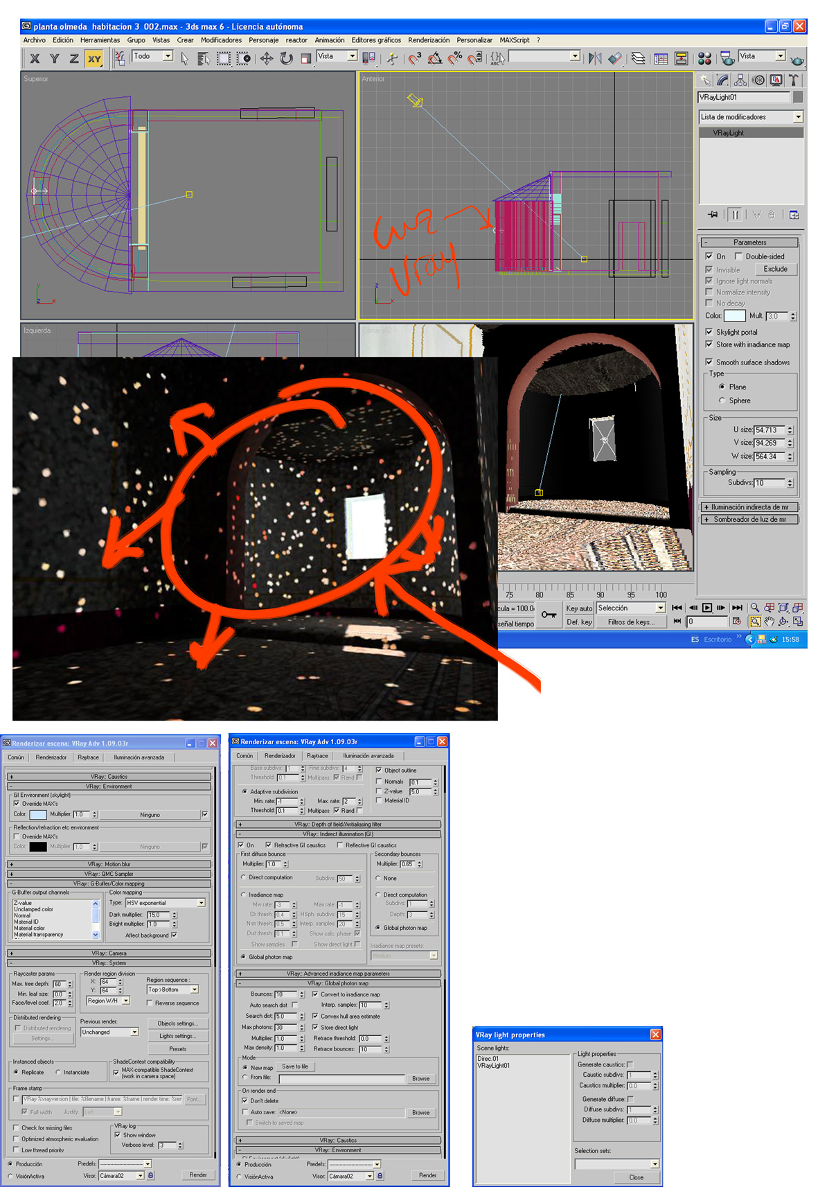Open Color mapping Type HSV exponential dropdown

tap(166, 903)
